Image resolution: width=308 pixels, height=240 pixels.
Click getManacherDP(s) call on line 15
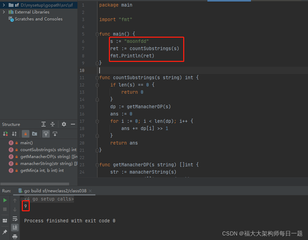coord(149,107)
